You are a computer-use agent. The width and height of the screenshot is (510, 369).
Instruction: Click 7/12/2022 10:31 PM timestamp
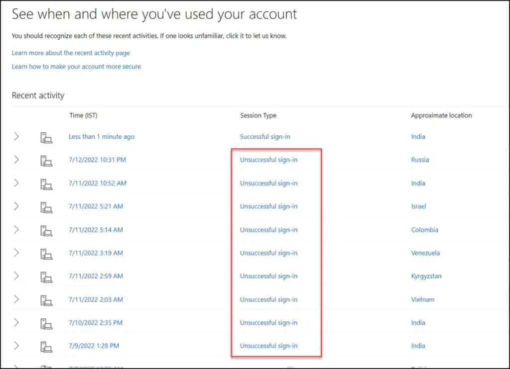point(97,160)
